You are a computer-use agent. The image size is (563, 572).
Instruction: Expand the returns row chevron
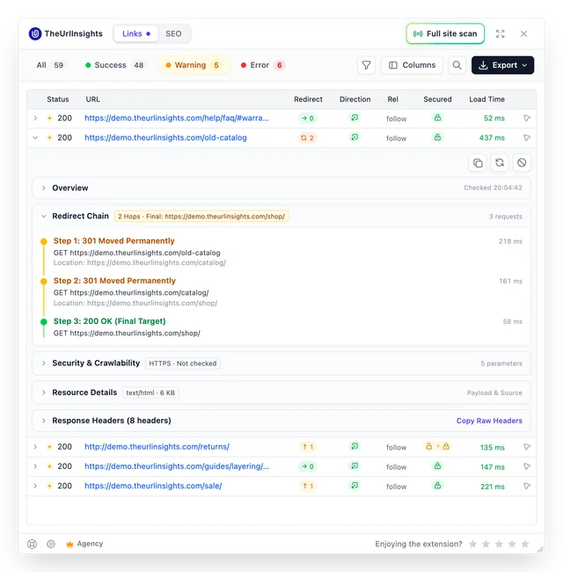click(35, 447)
